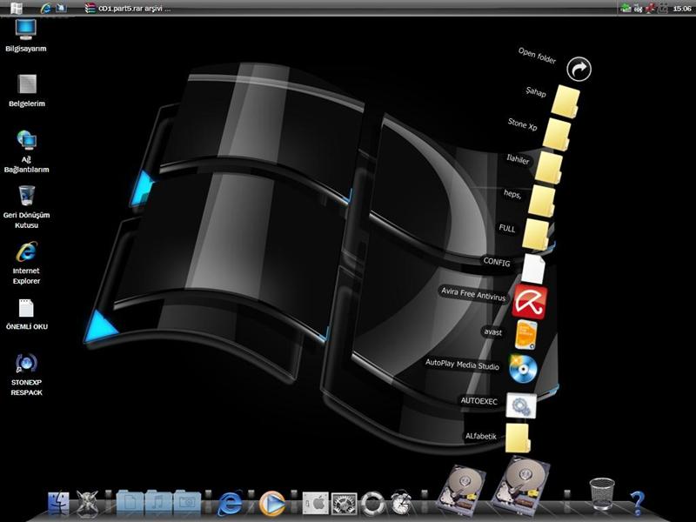
Task: Click the green tray icon
Action: (626, 8)
